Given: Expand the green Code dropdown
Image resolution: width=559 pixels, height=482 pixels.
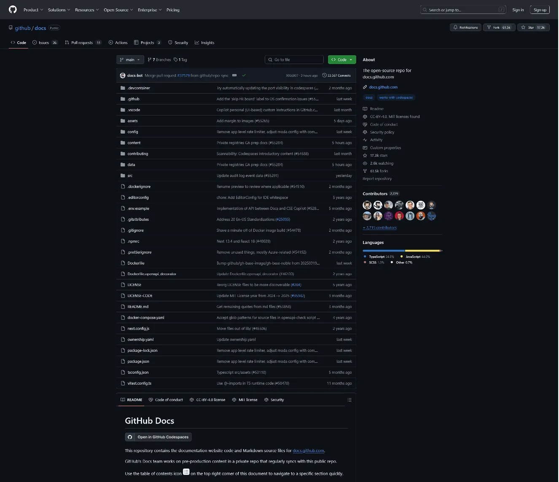Looking at the screenshot, I should coord(342,60).
